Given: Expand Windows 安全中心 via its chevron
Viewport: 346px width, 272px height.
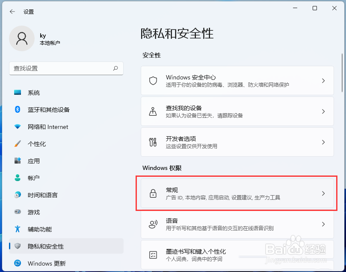Looking at the screenshot, I should 323,81.
